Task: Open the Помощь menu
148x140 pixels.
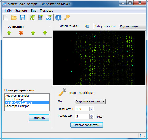Action: click(46, 11)
